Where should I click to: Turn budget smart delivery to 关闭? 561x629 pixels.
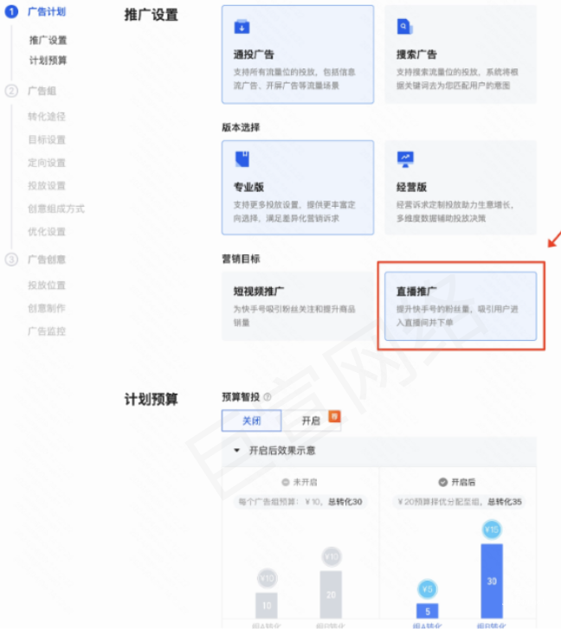click(252, 420)
